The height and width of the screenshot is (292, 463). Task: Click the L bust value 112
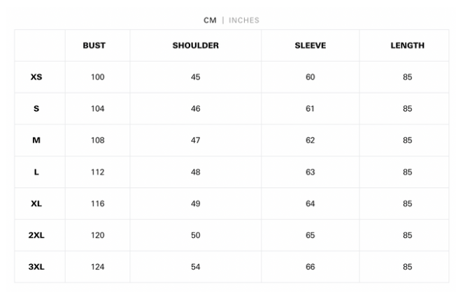pos(97,173)
